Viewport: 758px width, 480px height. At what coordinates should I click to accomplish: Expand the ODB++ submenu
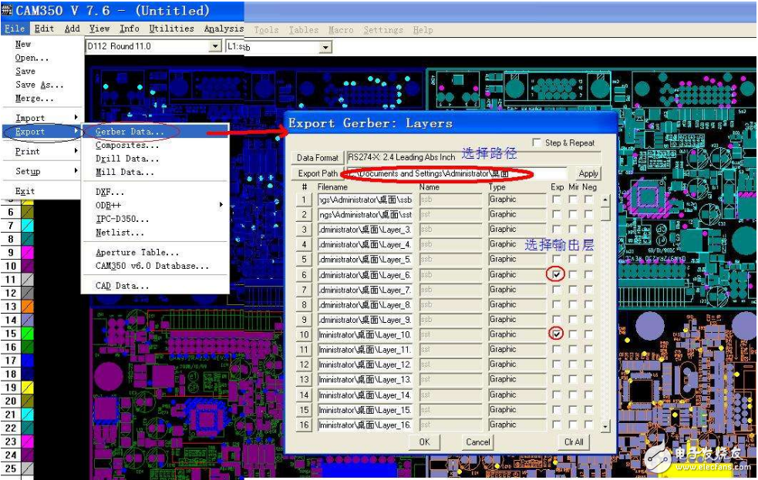[x=109, y=205]
